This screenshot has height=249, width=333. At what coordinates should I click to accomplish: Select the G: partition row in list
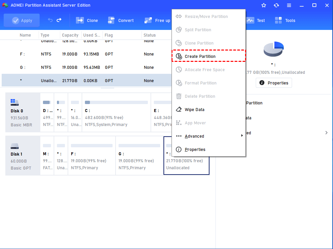[87, 67]
